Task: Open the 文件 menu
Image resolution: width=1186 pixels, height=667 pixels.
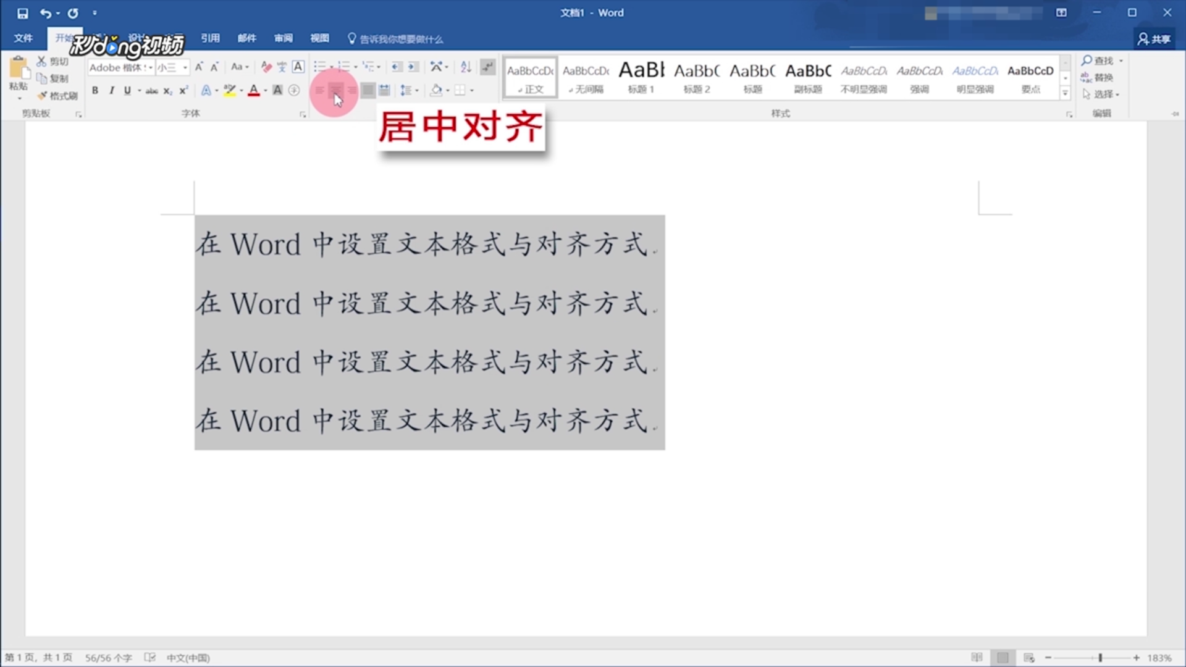Action: click(23, 38)
